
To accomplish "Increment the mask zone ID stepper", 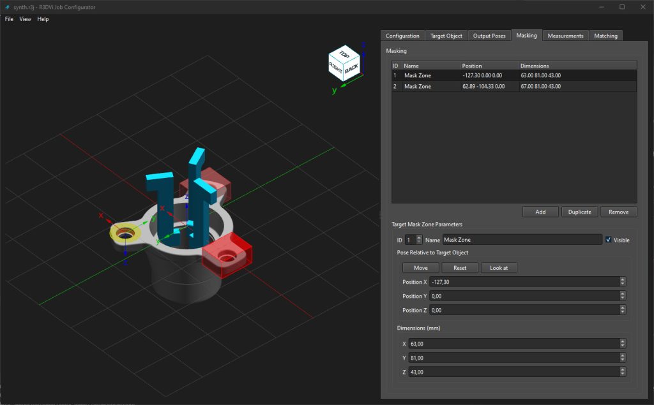I will (x=419, y=237).
